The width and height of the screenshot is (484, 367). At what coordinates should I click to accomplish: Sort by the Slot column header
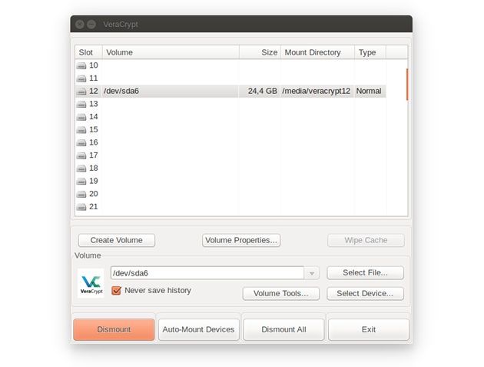point(88,52)
